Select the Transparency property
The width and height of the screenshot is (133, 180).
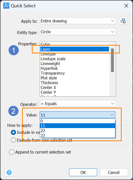click(53, 73)
